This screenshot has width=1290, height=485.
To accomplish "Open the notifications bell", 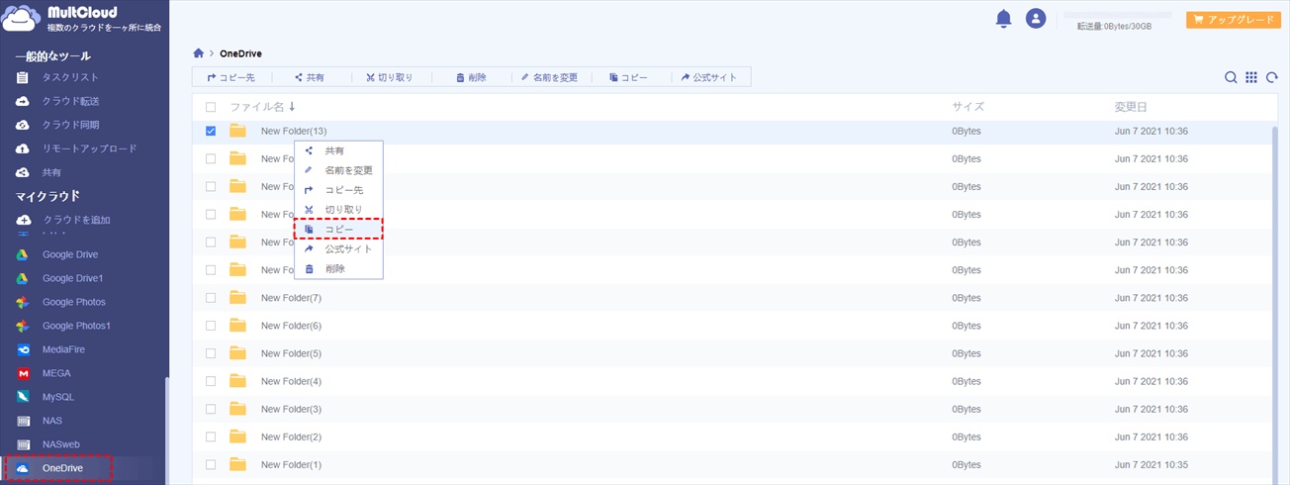I will pyautogui.click(x=1003, y=19).
